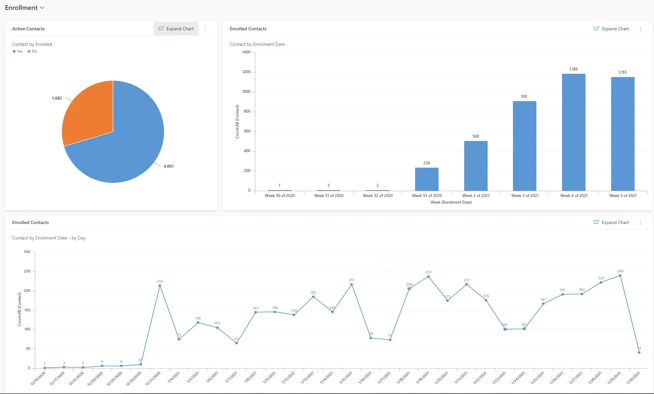654x394 pixels.
Task: Click Expand Chart icon on weekly Enrolled Contacts
Action: pos(596,29)
